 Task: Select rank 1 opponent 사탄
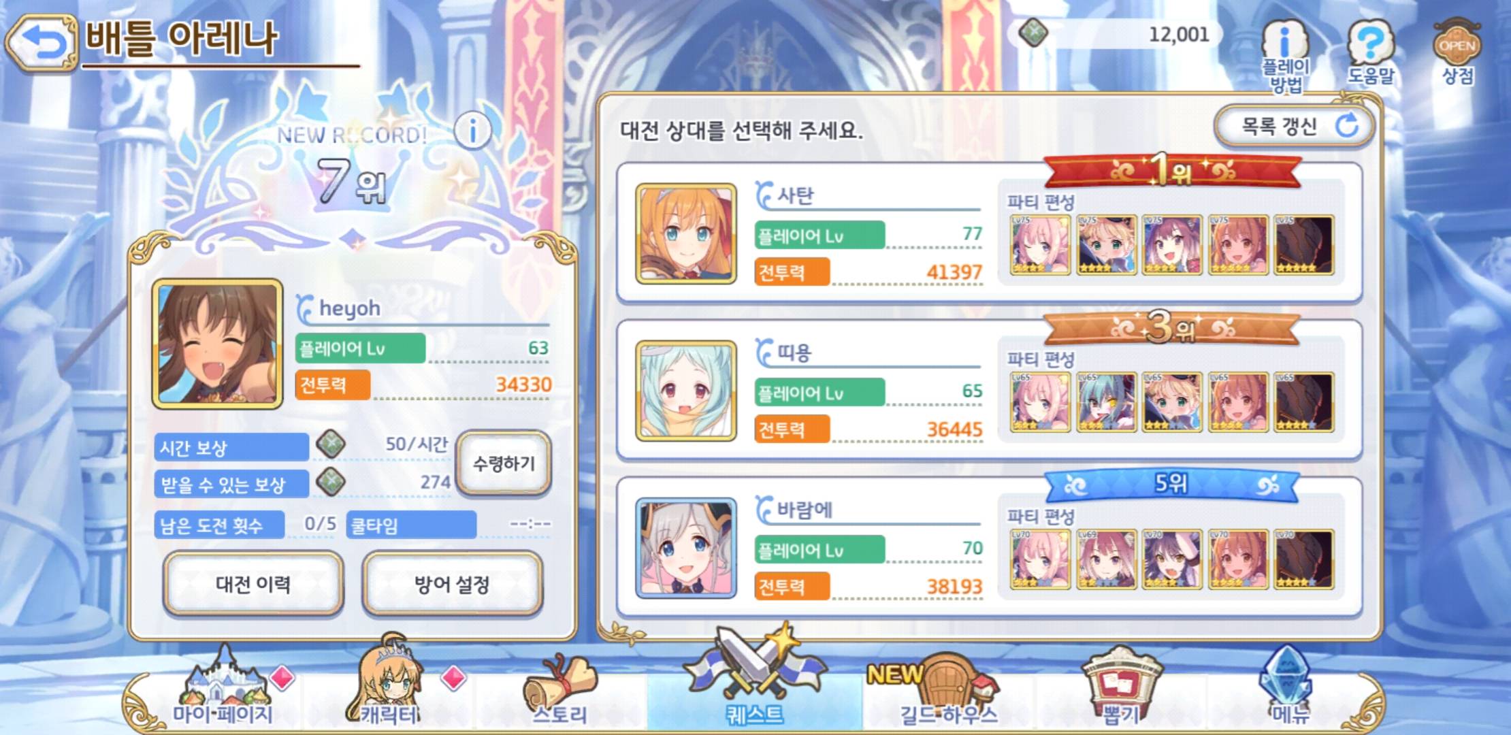[x=989, y=233]
